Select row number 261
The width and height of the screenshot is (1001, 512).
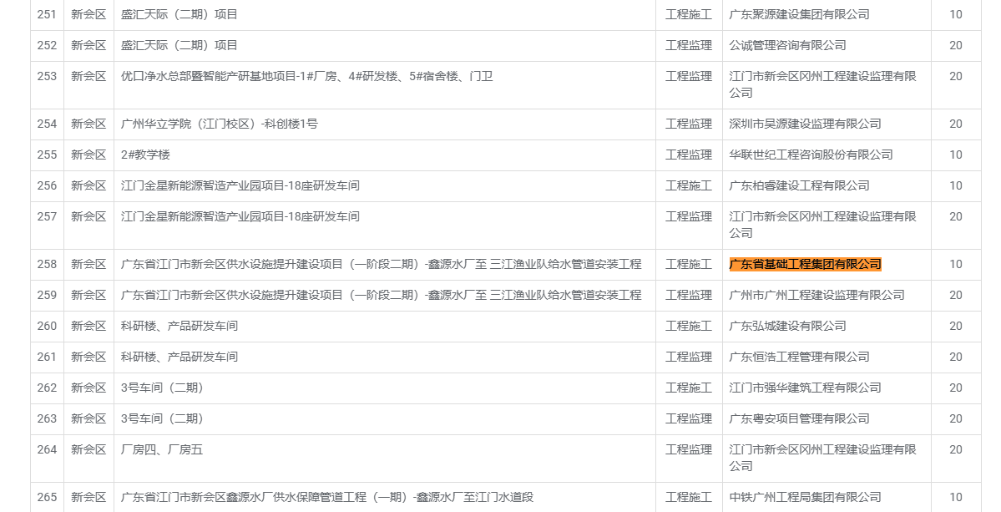coord(47,357)
